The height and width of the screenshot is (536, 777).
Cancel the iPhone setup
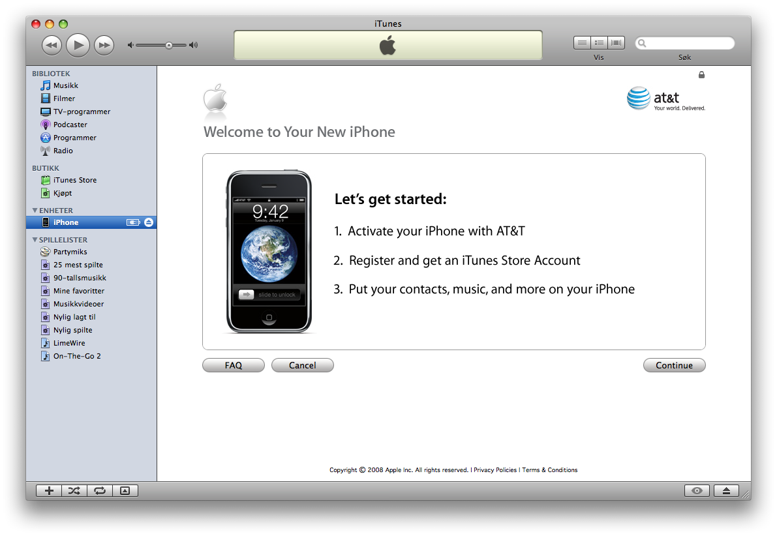[302, 365]
